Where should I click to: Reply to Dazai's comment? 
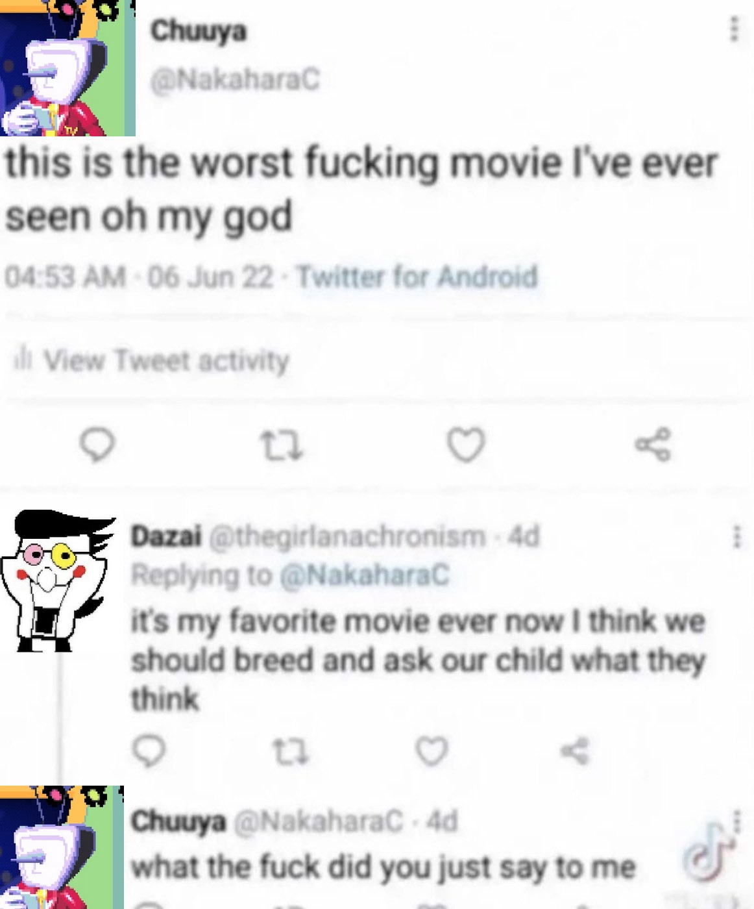pyautogui.click(x=149, y=751)
